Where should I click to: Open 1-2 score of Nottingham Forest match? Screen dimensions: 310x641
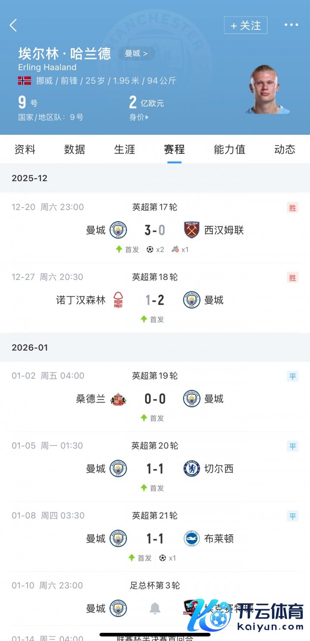(x=155, y=300)
